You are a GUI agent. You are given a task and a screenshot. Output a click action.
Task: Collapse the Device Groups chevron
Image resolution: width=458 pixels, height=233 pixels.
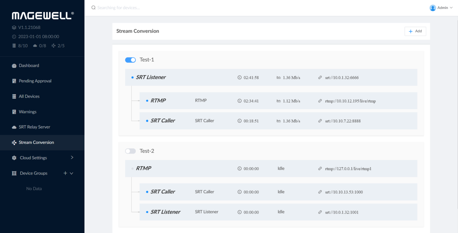pyautogui.click(x=71, y=173)
